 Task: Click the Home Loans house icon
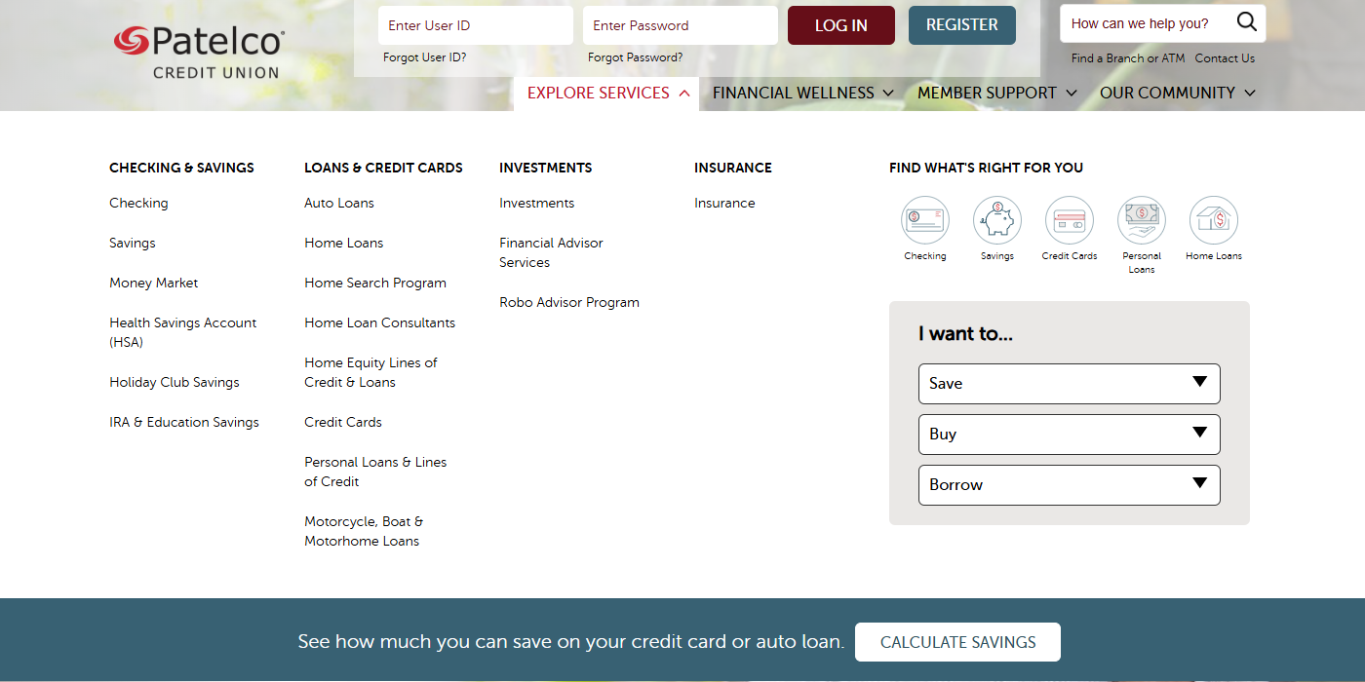(1213, 220)
